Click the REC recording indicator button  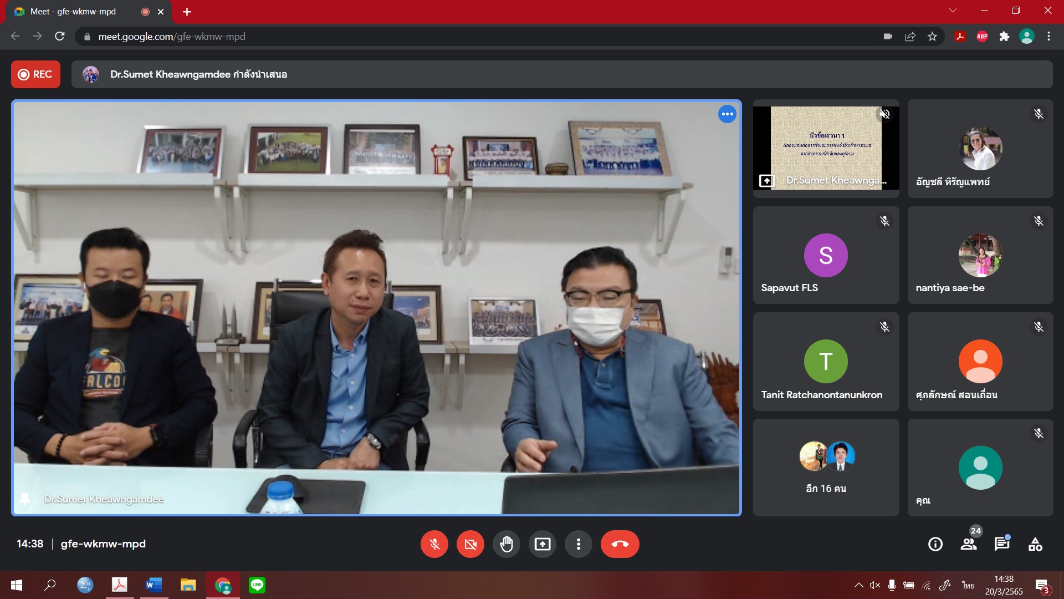tap(35, 74)
